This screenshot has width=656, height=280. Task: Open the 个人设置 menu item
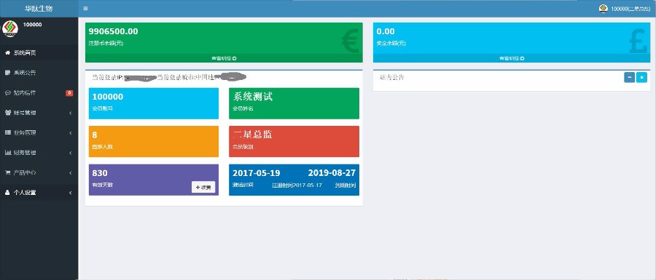point(39,193)
